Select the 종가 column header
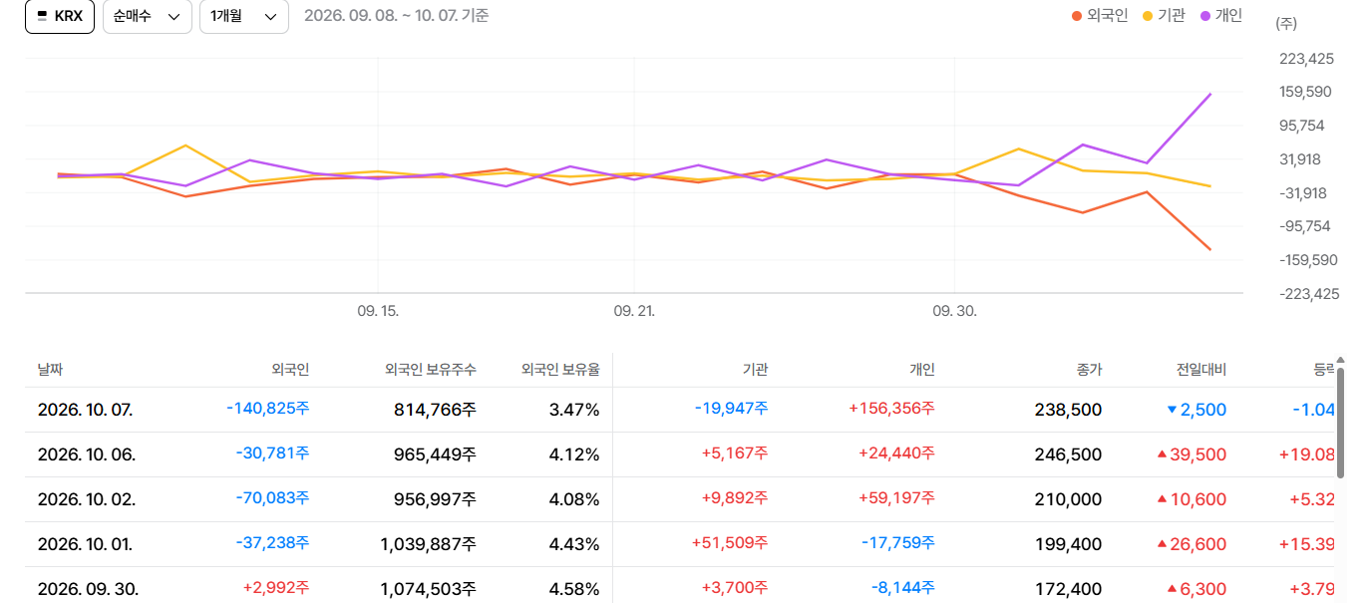Viewport: 1367px width, 603px height. [x=1089, y=370]
